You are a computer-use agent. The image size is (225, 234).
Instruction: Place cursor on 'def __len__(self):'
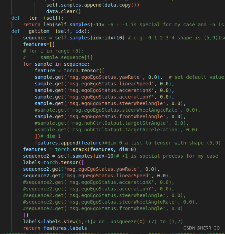point(37,18)
